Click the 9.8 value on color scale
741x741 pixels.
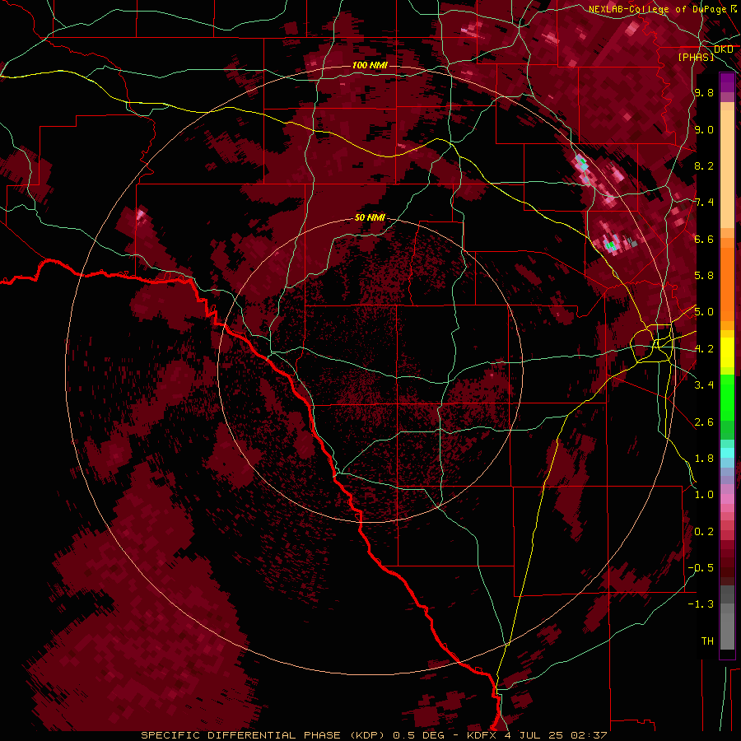click(704, 92)
